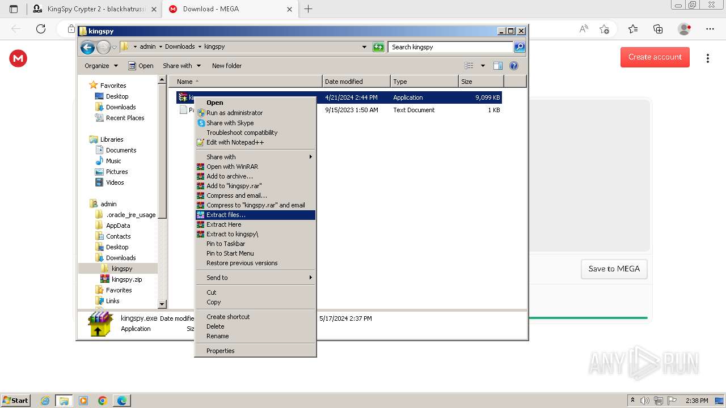Select Desktop under Favorites in sidebar
This screenshot has width=726, height=408.
click(112, 96)
